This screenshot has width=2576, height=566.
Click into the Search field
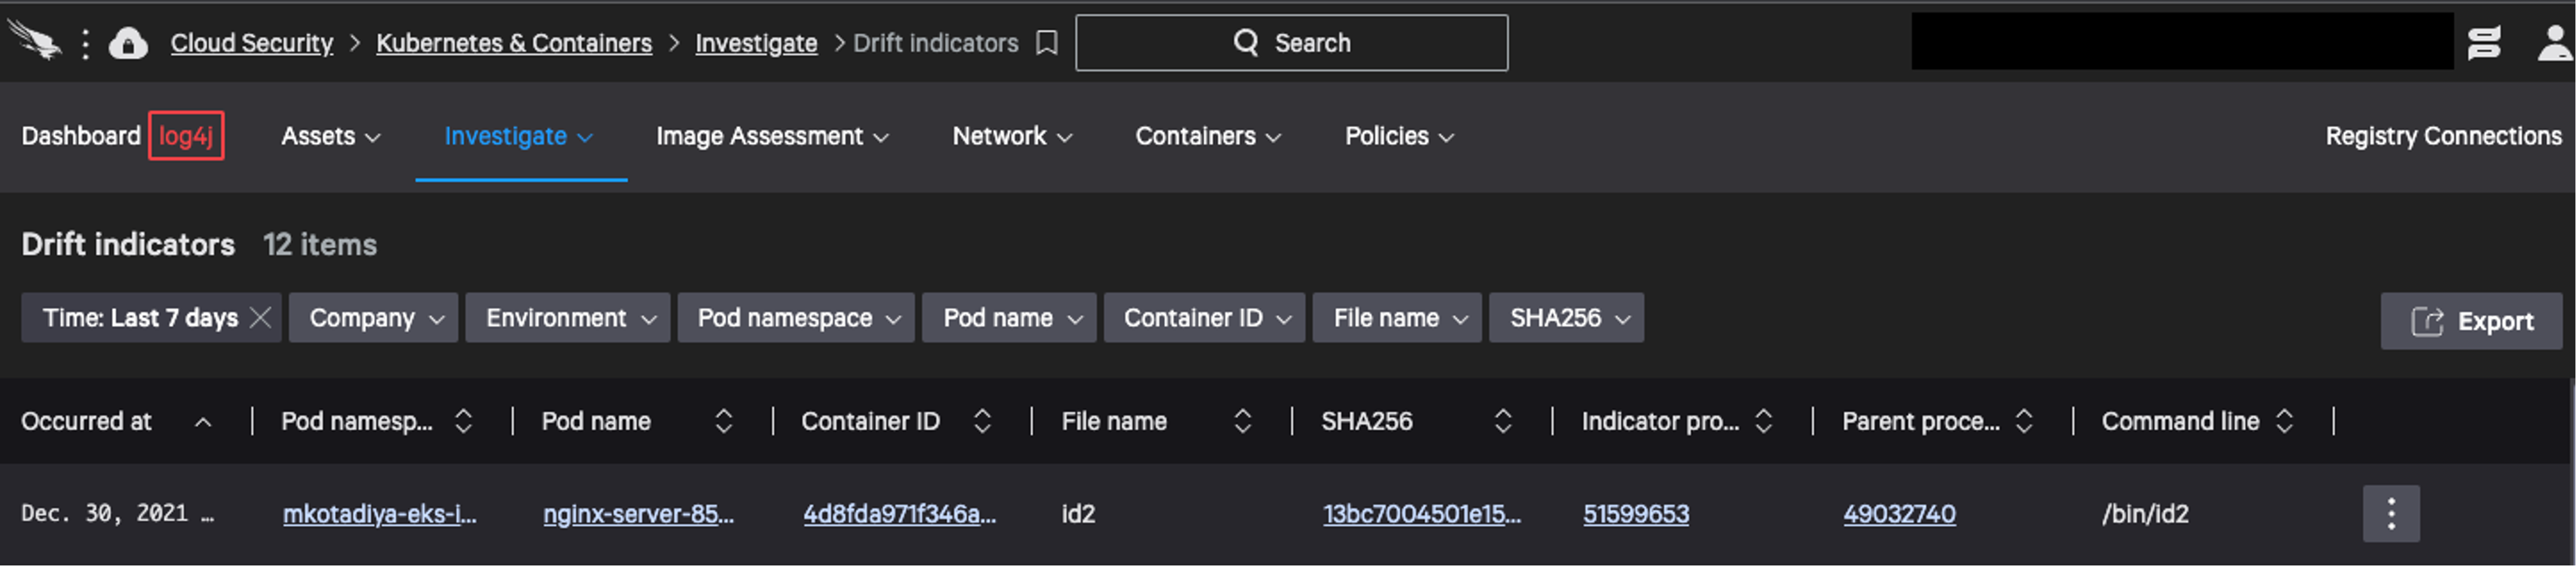1291,43
